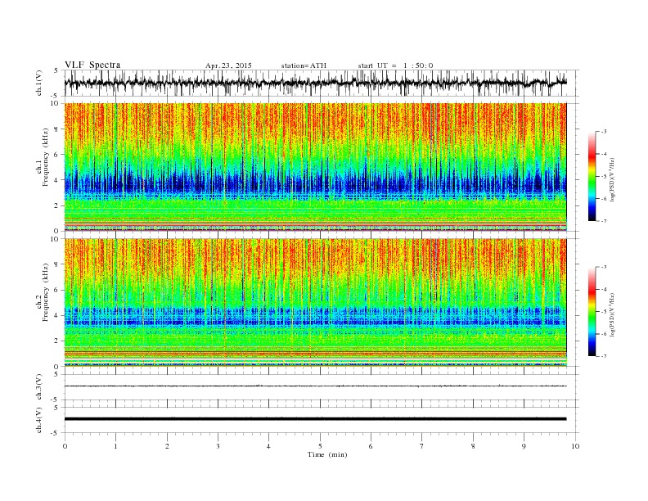Click the time axis tick label "7"
Image resolution: width=648 pixels, height=501 pixels.
click(421, 446)
